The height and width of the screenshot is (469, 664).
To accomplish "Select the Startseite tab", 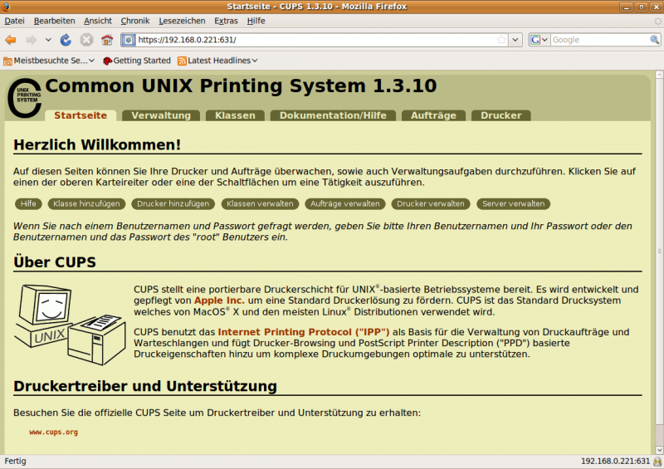I will 81,115.
